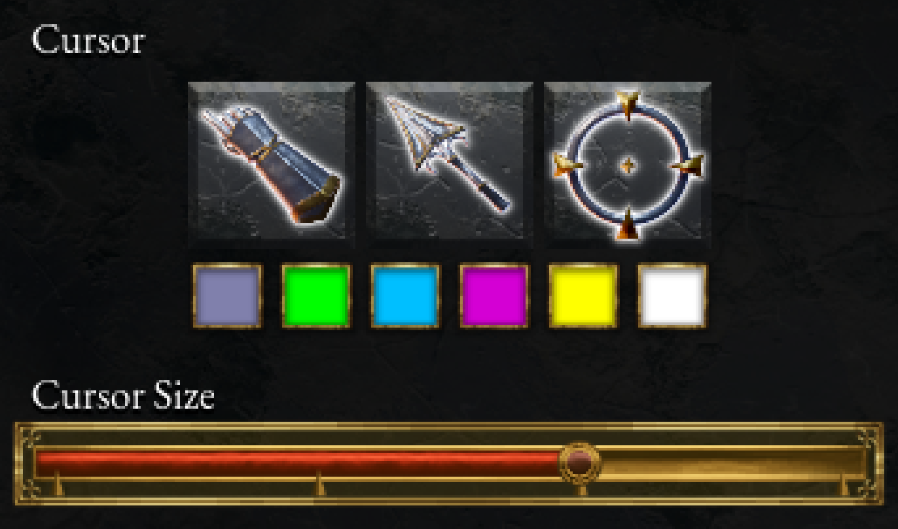Pick the circular crosshair cursor style
Screen dimensions: 898x529
tap(628, 165)
